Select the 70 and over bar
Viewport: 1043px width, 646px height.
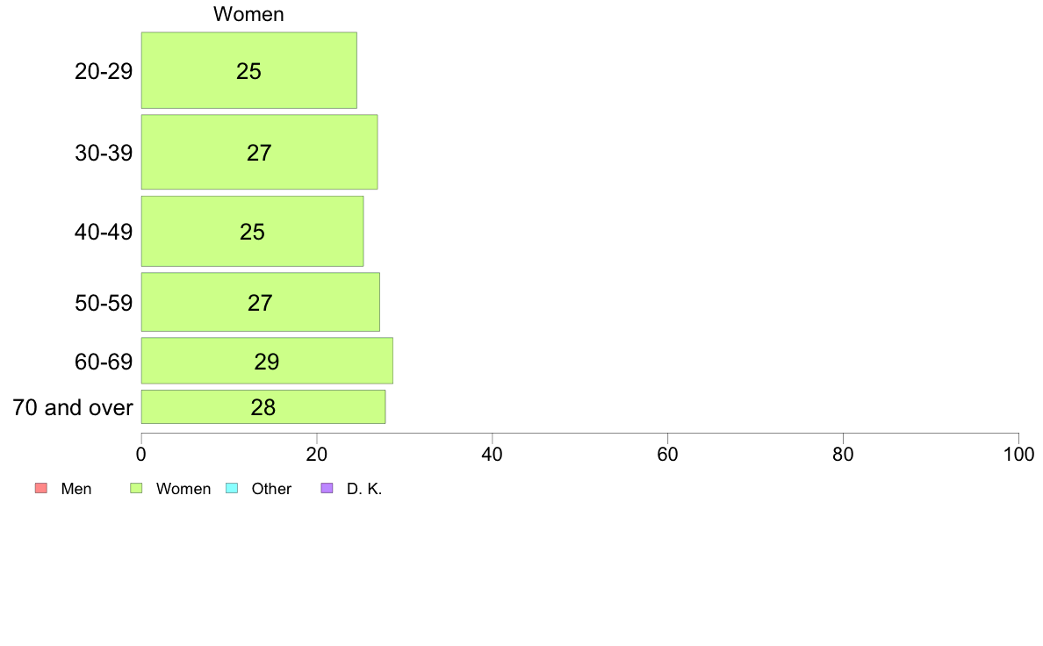click(x=263, y=406)
